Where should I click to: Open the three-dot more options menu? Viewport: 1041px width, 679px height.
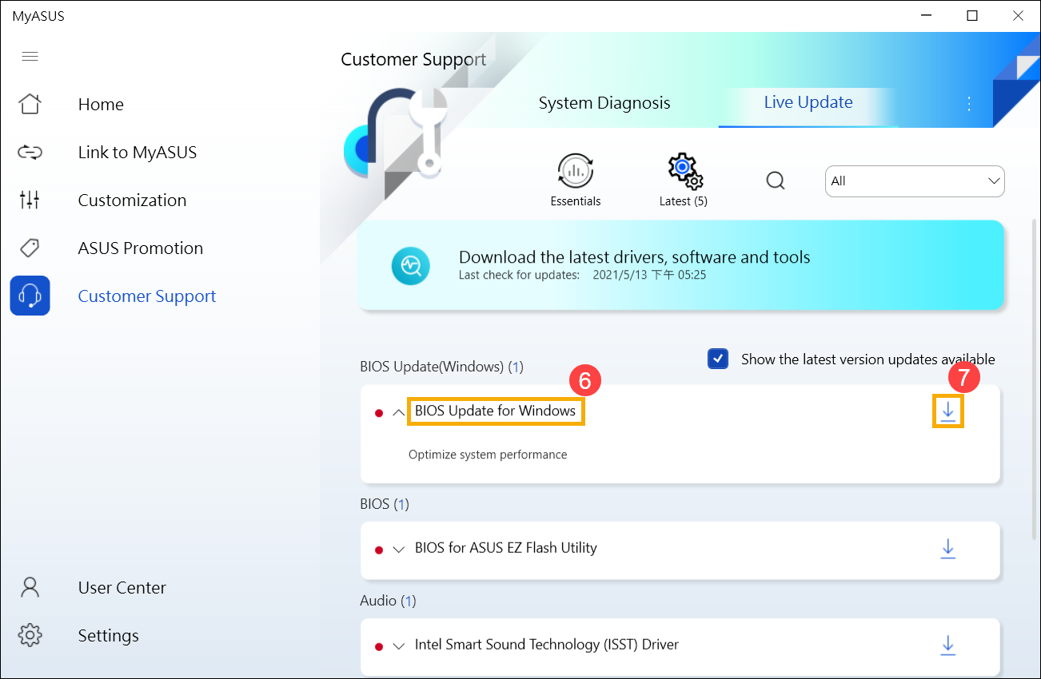coord(969,104)
